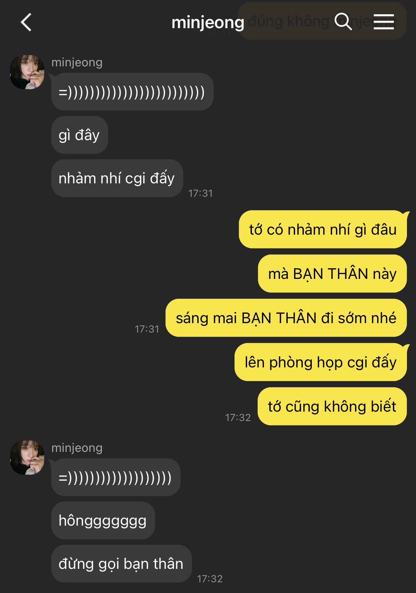The width and height of the screenshot is (416, 593).
Task: Tap the upper minjeong sender name label
Action: [77, 62]
